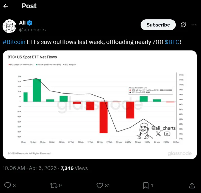Click the Grok circle-slash icon

(183, 25)
